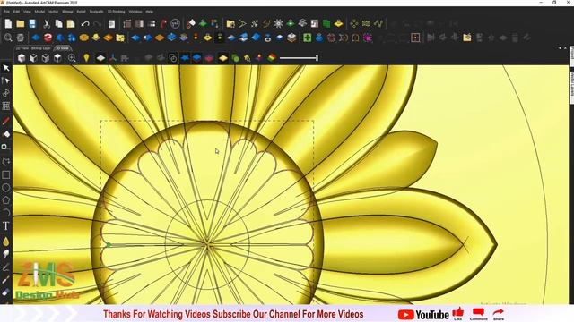
Task: Click the red spiral relief tool icon
Action: [x=48, y=38]
